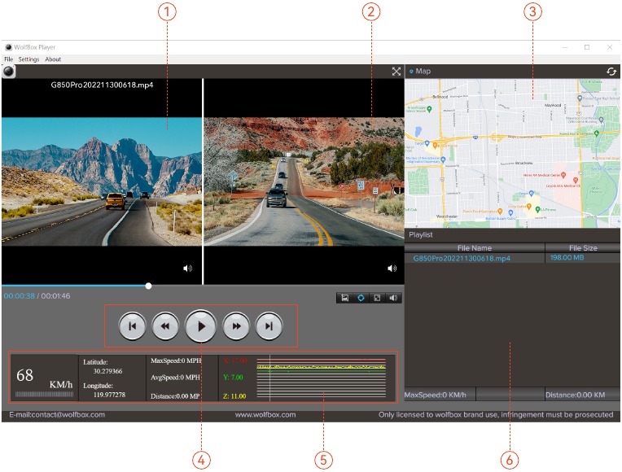Open the Settings menu
The image size is (622, 472).
[x=28, y=59]
